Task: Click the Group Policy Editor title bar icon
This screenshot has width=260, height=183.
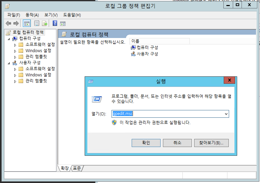Action: point(7,6)
